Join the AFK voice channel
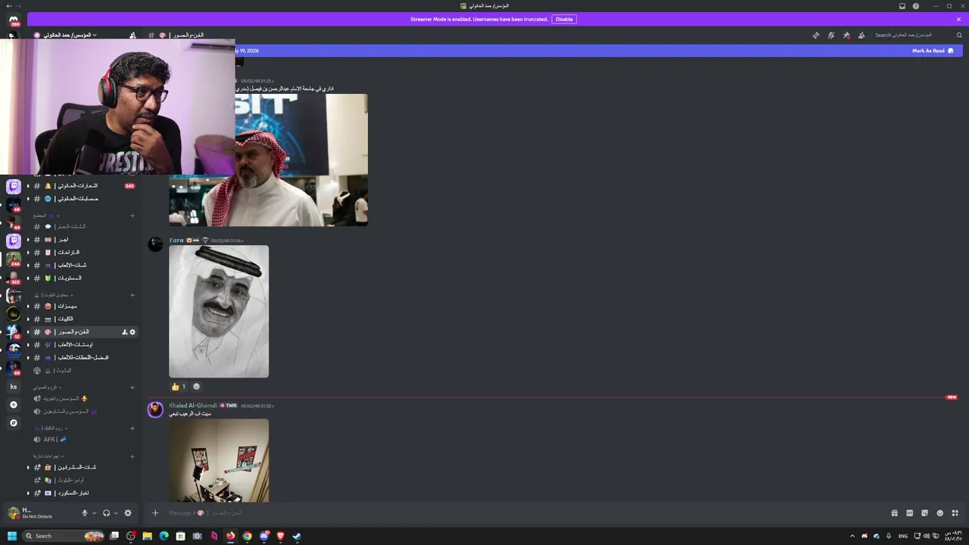Viewport: 969px width, 545px height. point(84,440)
